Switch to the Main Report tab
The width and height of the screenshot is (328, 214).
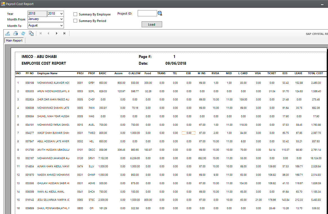[14, 40]
